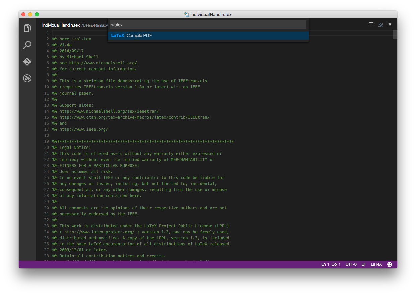This screenshot has width=416, height=295.
Task: Switch to the IndividualHandin.tex editor tab
Action: (x=61, y=25)
